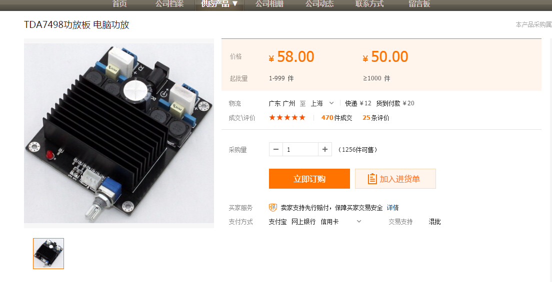
Task: Increase quantity with the plus button
Action: click(324, 149)
